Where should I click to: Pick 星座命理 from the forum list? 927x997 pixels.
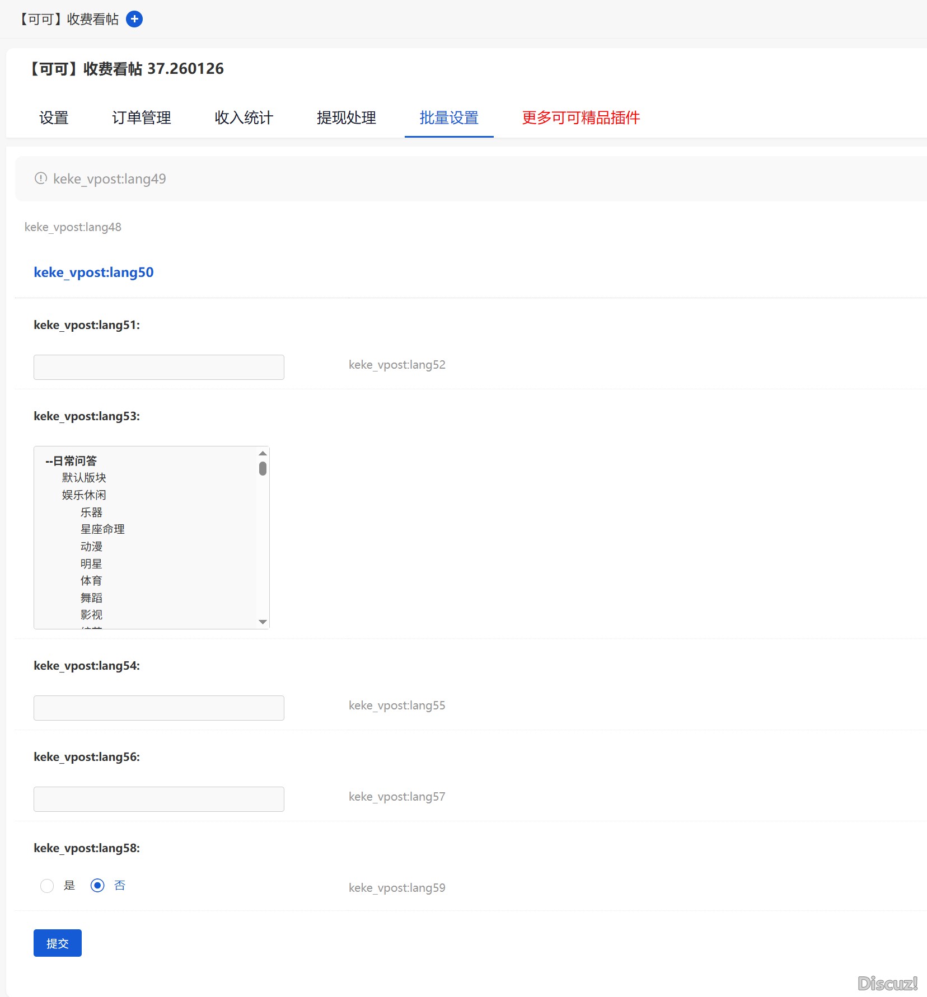coord(102,529)
